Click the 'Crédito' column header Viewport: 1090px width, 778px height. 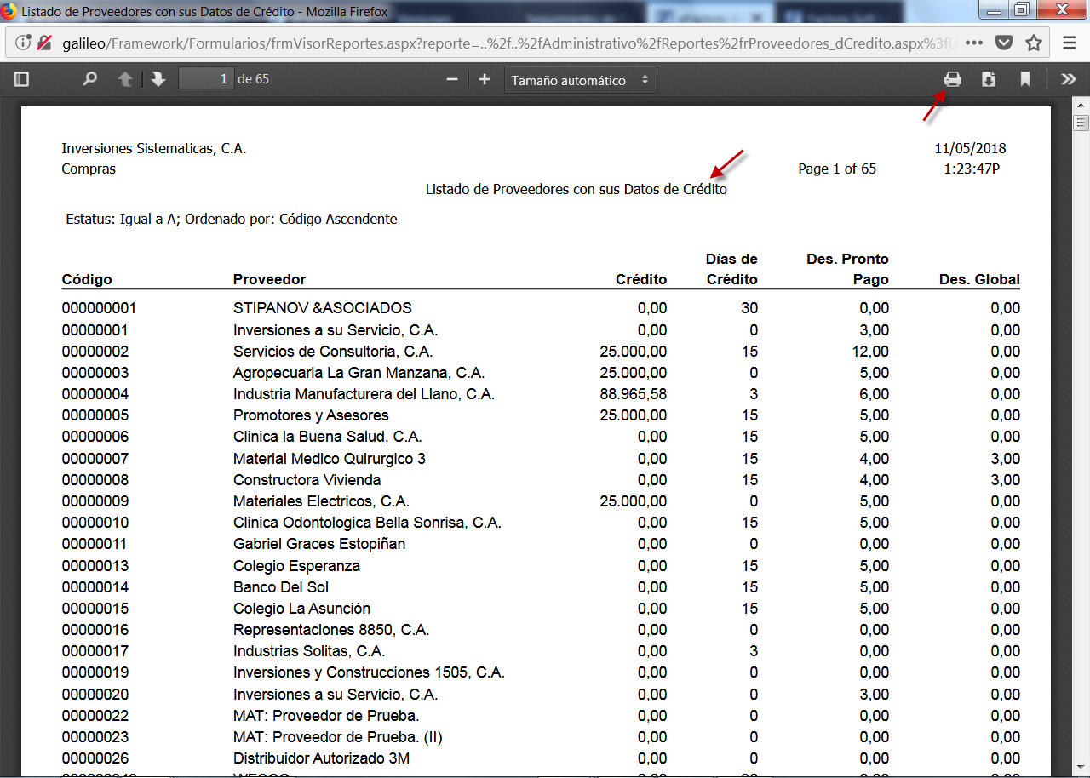pyautogui.click(x=641, y=279)
